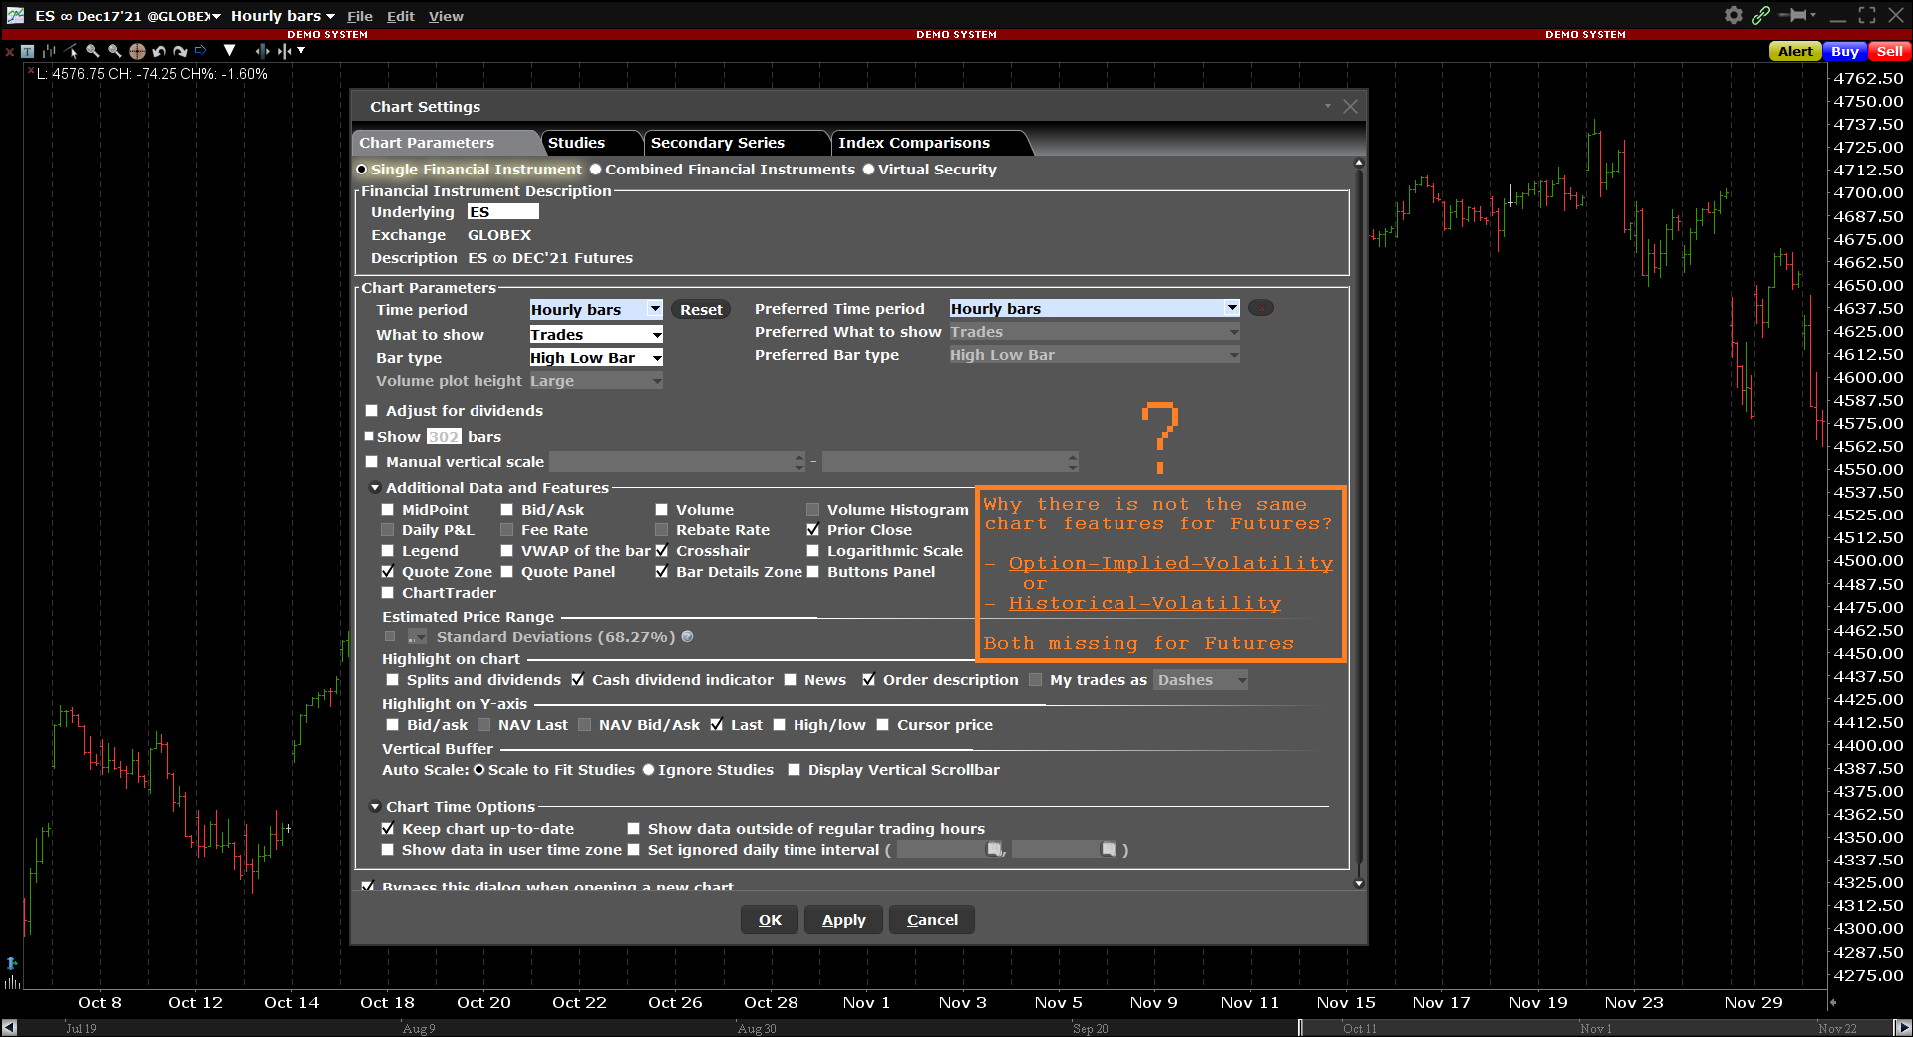Viewport: 1913px width, 1037px height.
Task: Open the File menu
Action: pos(359,16)
